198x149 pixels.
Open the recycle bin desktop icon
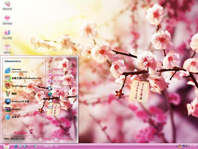(7, 49)
